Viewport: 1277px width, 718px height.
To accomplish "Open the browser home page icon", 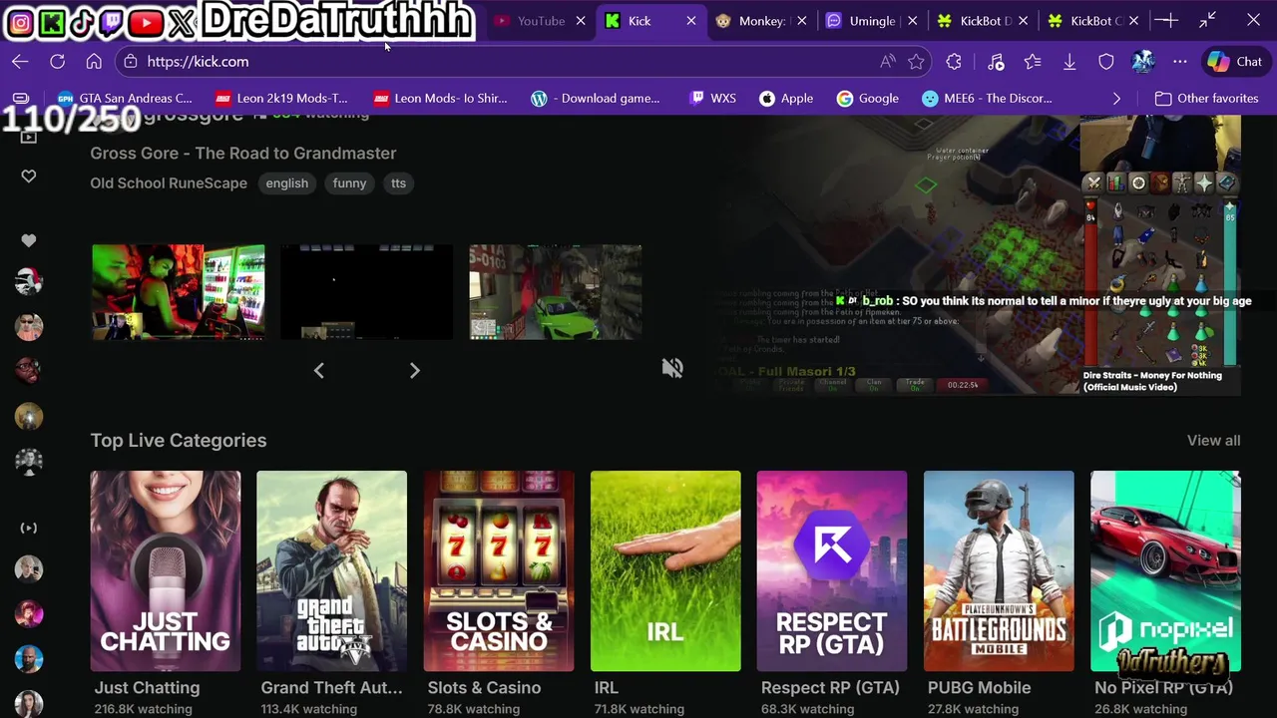I will click(94, 62).
